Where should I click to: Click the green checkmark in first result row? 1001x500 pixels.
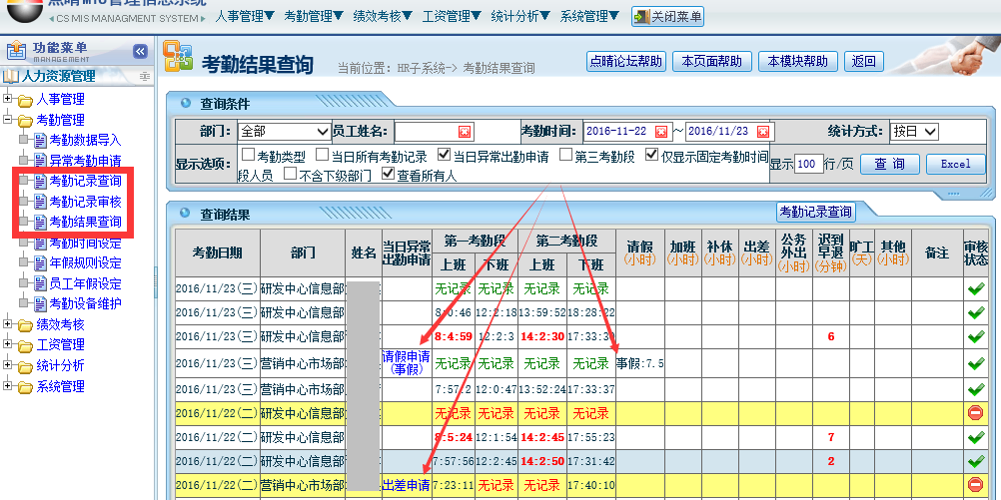[975, 288]
